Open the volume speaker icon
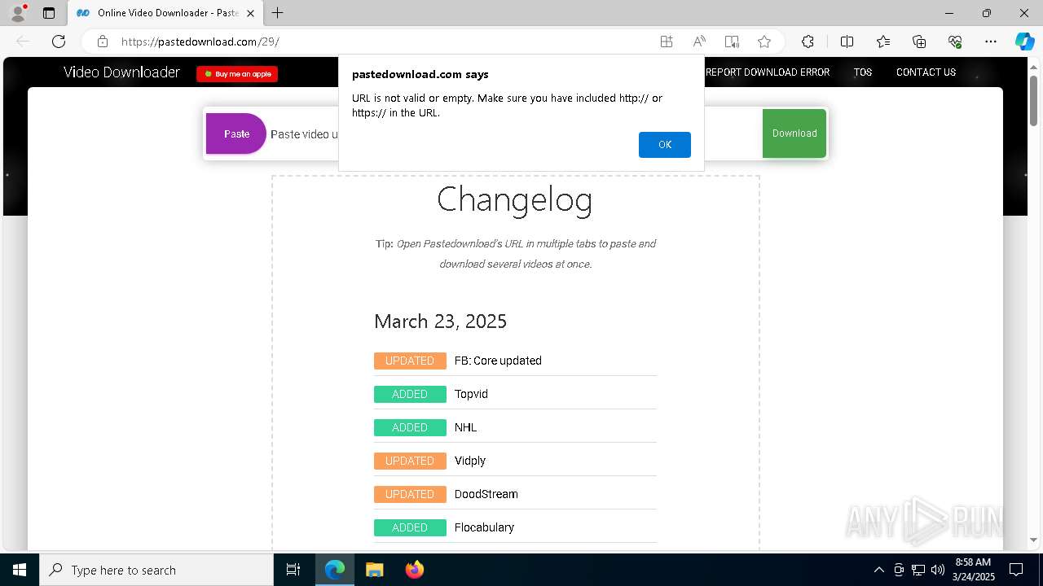Viewport: 1043px width, 586px height. (x=937, y=570)
